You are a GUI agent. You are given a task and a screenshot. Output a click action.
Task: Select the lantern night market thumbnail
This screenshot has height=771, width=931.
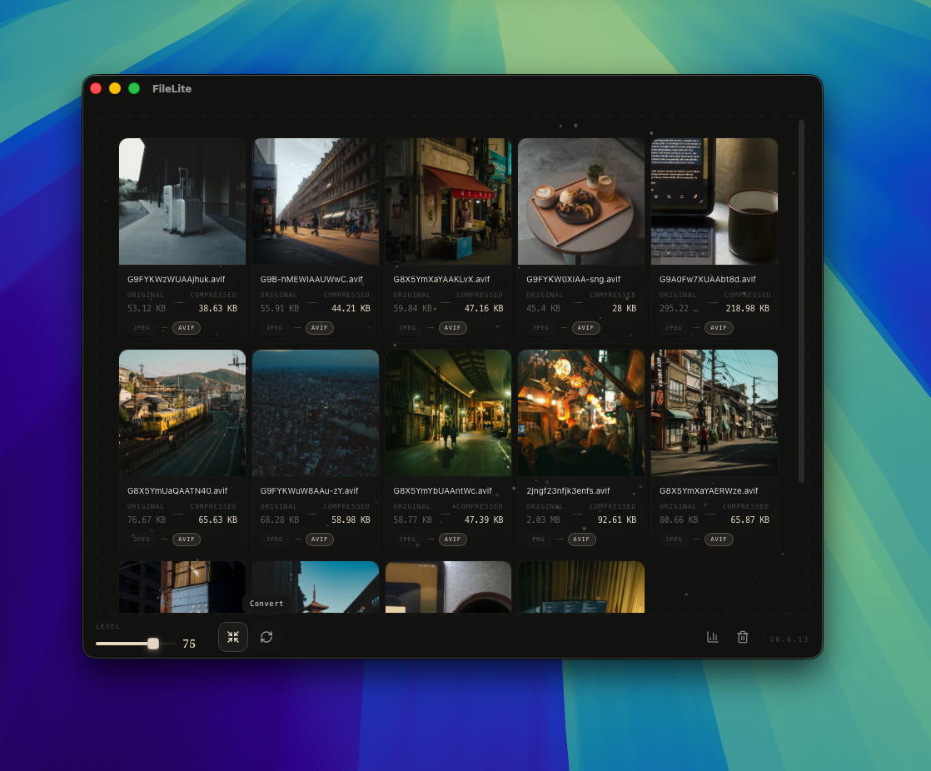click(581, 412)
